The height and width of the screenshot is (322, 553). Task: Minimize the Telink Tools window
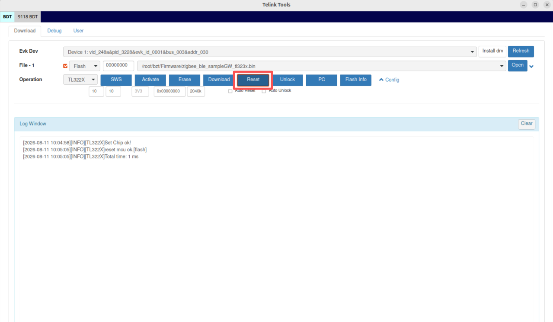pyautogui.click(x=524, y=5)
